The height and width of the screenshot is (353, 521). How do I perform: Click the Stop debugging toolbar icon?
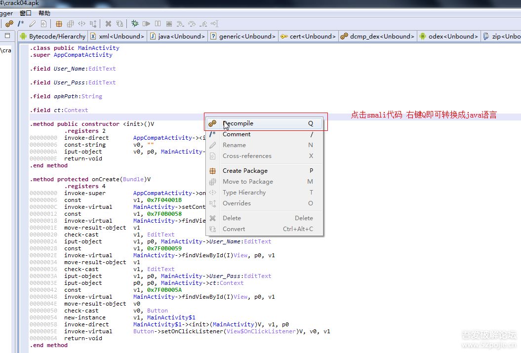pyautogui.click(x=169, y=24)
